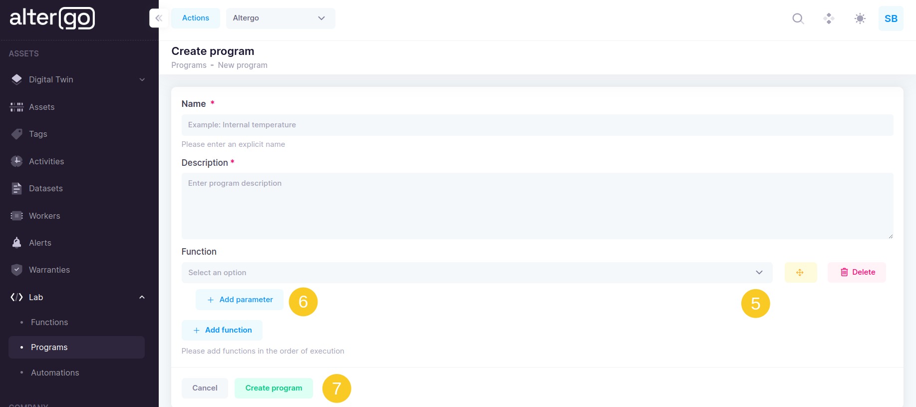
Task: Open the Altergo workspace dropdown
Action: pos(280,18)
